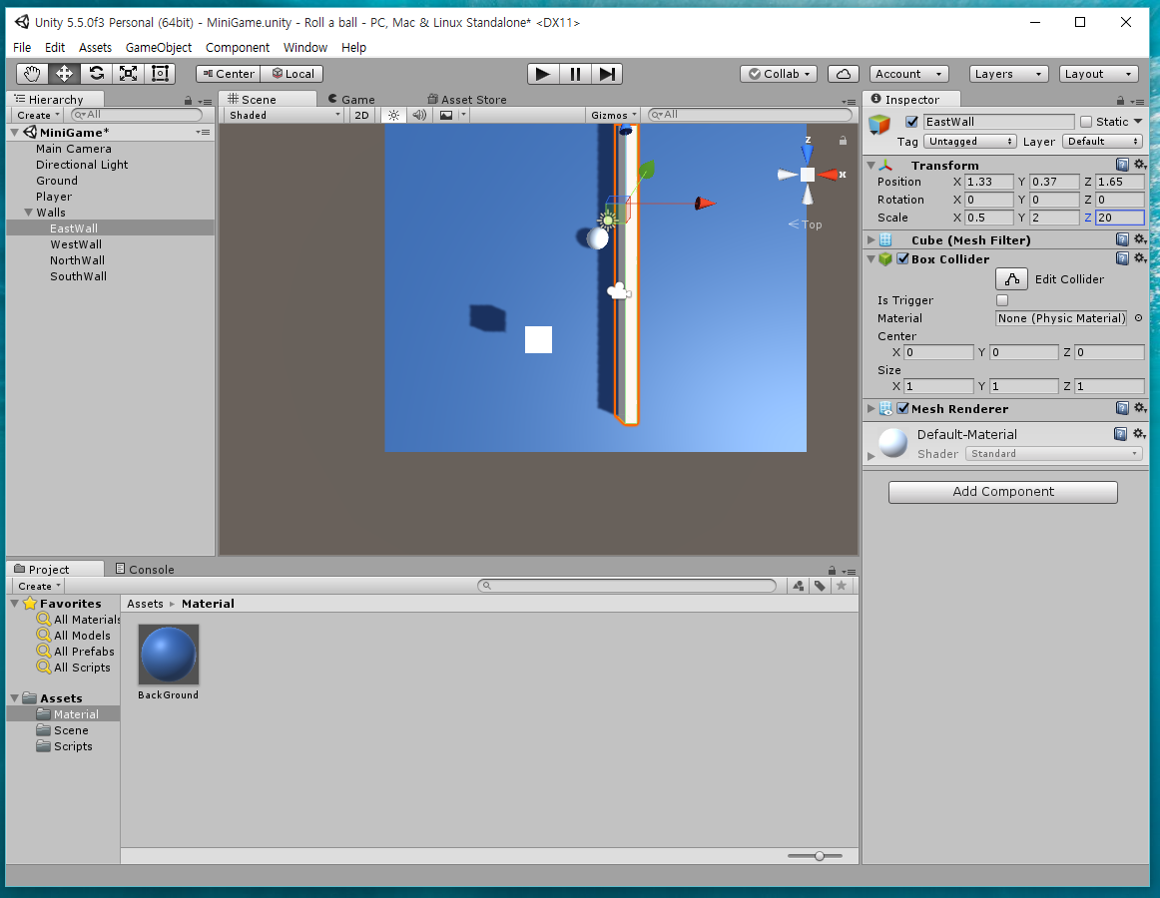Select the Hand pan tool

click(31, 73)
